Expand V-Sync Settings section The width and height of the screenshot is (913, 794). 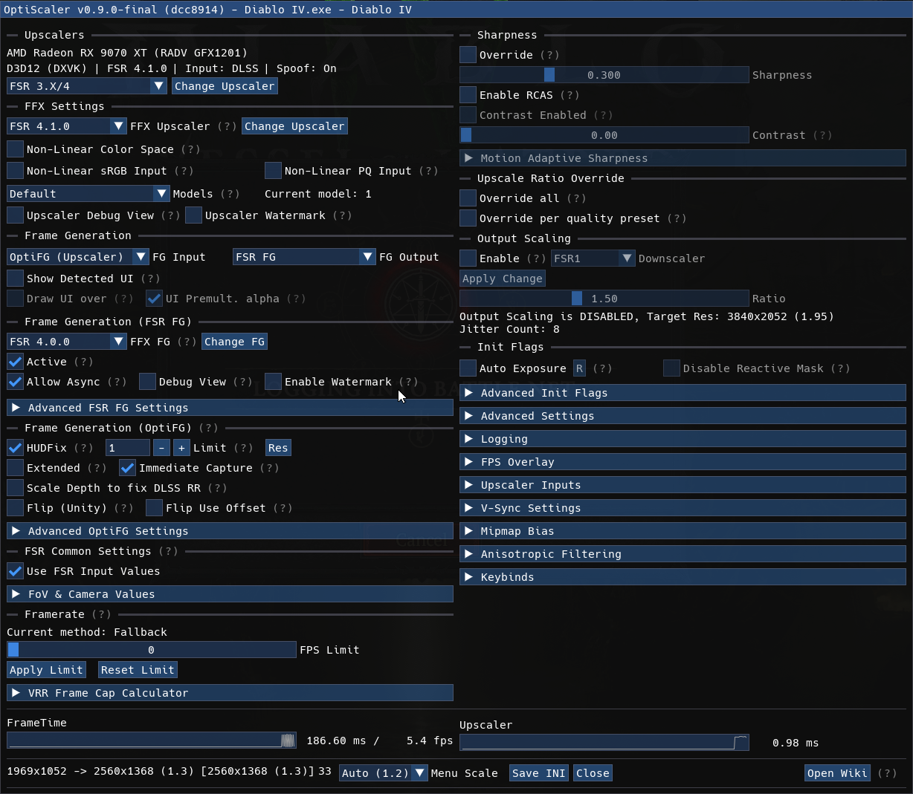683,508
